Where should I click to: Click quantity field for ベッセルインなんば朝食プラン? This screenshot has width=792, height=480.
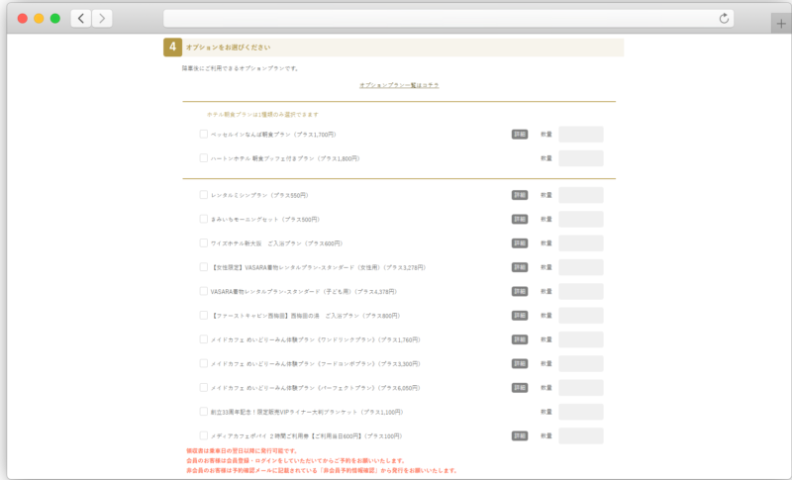[581, 135]
